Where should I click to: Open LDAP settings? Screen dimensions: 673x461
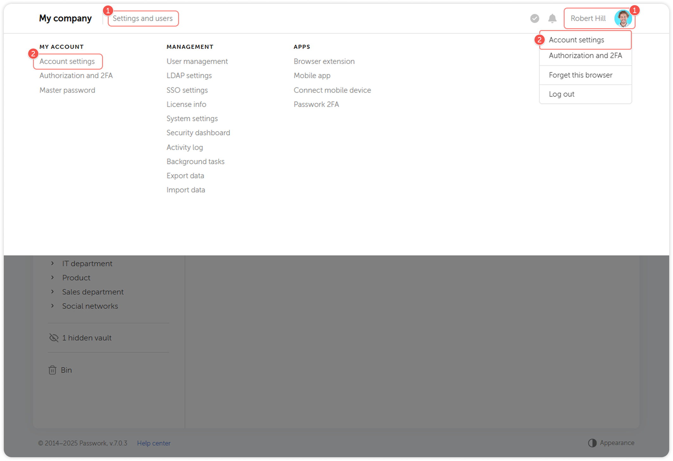(189, 76)
